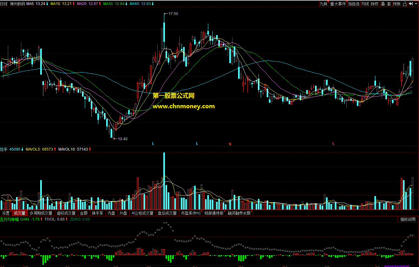Click 加自选 to add to watchlist

tap(354, 4)
